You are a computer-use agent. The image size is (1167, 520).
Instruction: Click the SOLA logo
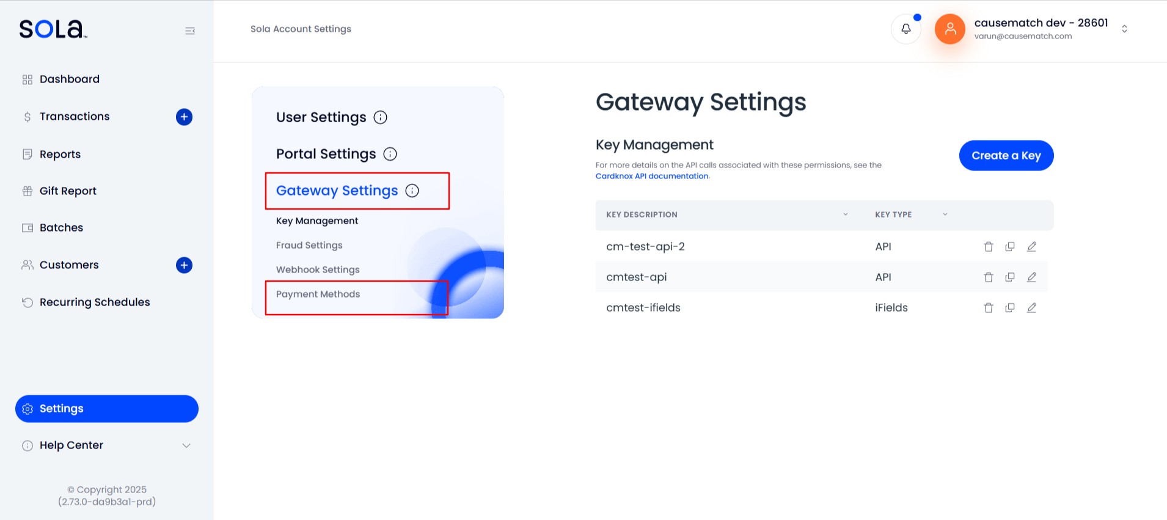pos(53,29)
